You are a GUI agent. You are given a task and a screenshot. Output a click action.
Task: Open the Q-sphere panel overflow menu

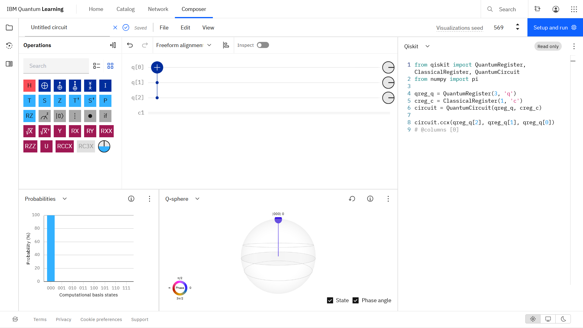(388, 199)
